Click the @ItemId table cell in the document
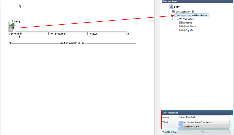 (x=29, y=34)
